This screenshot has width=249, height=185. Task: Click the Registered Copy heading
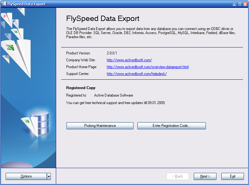coord(81,88)
